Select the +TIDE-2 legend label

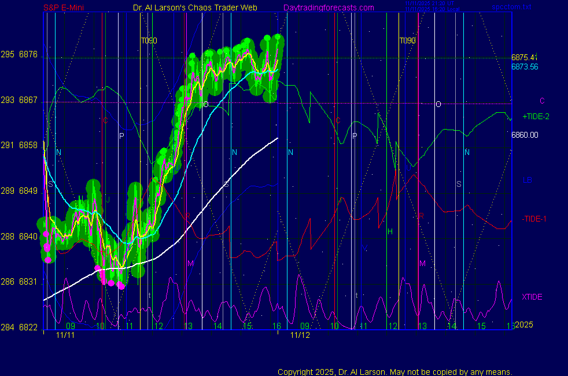click(536, 116)
